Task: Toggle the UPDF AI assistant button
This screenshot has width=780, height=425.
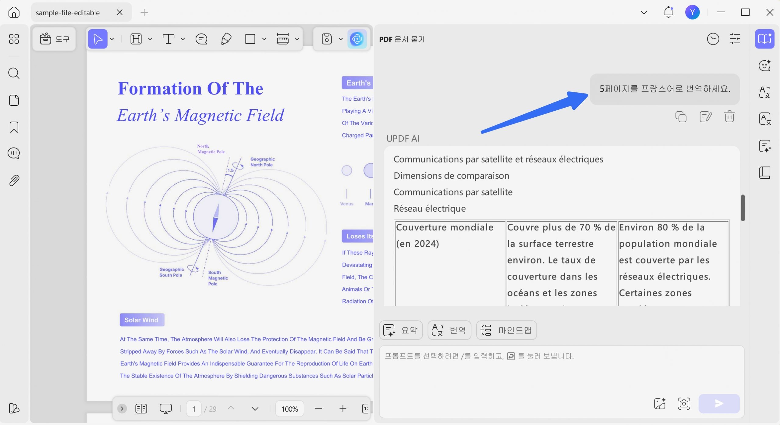Action: pyautogui.click(x=357, y=39)
